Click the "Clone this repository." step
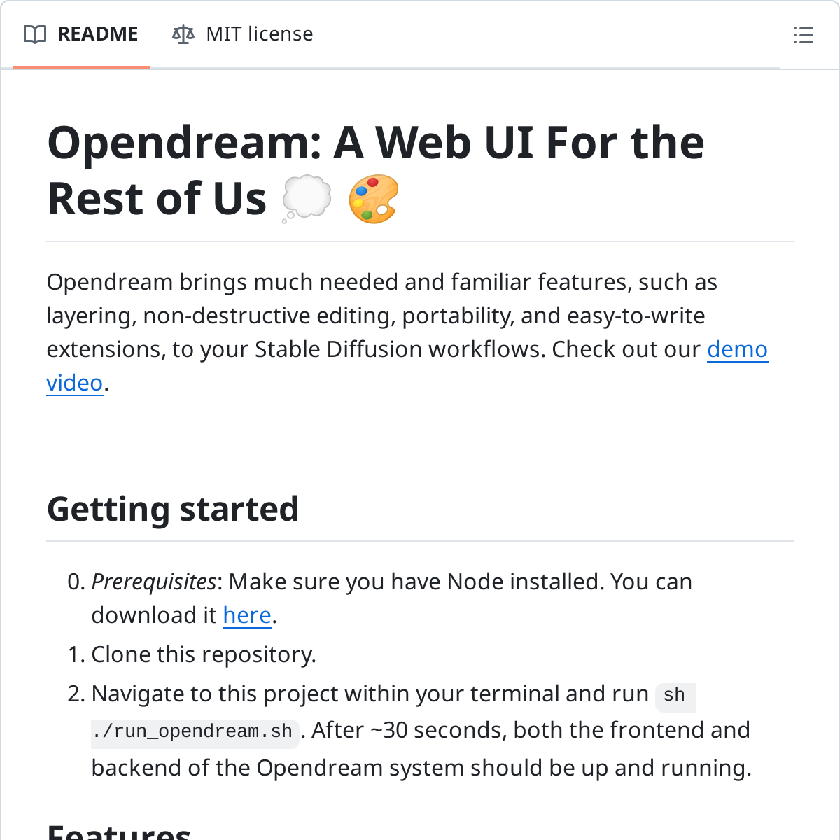This screenshot has width=840, height=840. (204, 654)
